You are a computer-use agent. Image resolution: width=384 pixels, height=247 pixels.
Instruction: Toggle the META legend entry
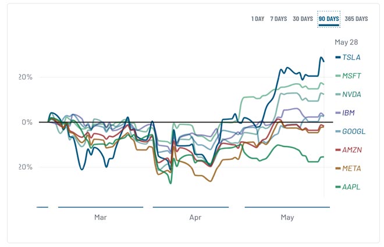351,169
